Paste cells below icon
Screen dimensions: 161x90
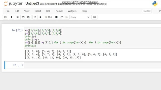[28, 17]
